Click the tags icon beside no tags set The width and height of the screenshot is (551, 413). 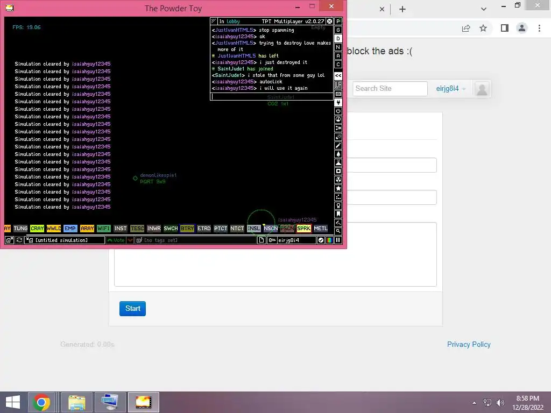click(139, 240)
